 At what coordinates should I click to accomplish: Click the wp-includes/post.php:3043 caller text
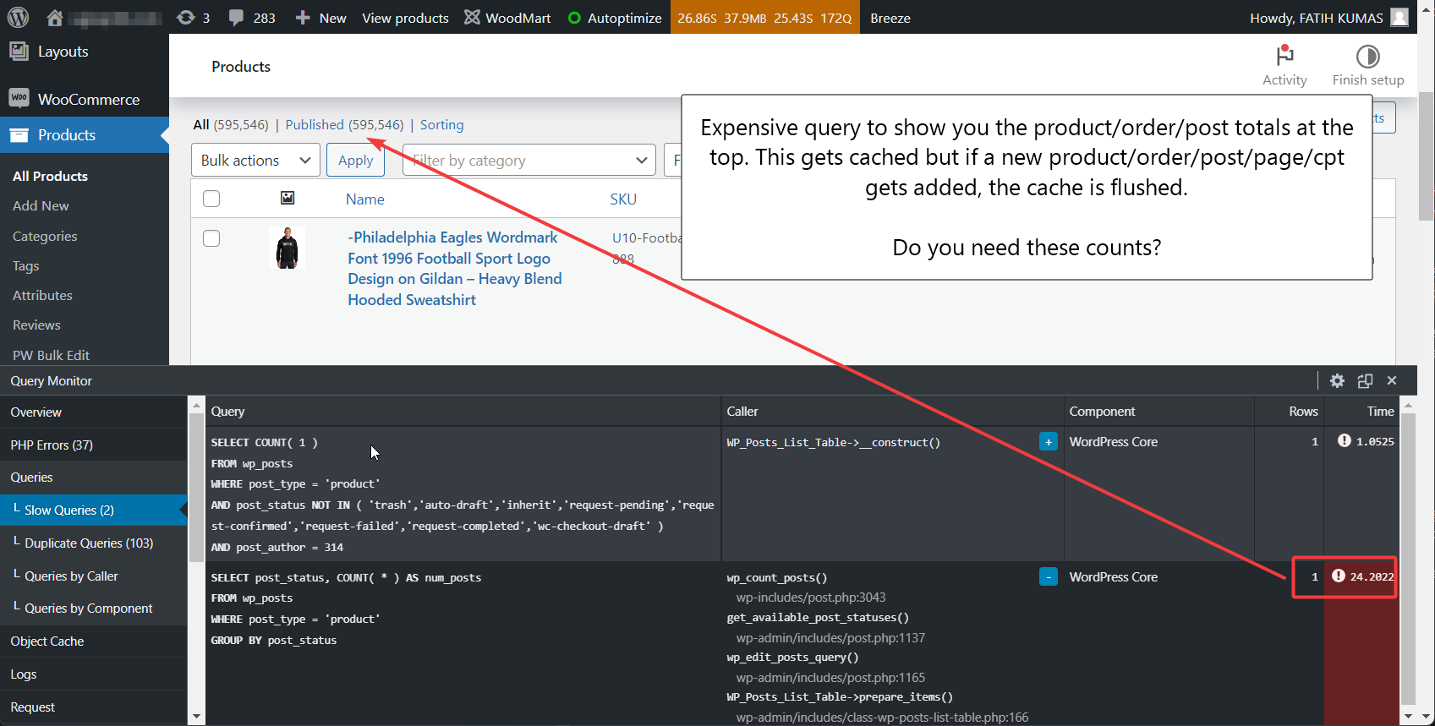click(x=811, y=597)
